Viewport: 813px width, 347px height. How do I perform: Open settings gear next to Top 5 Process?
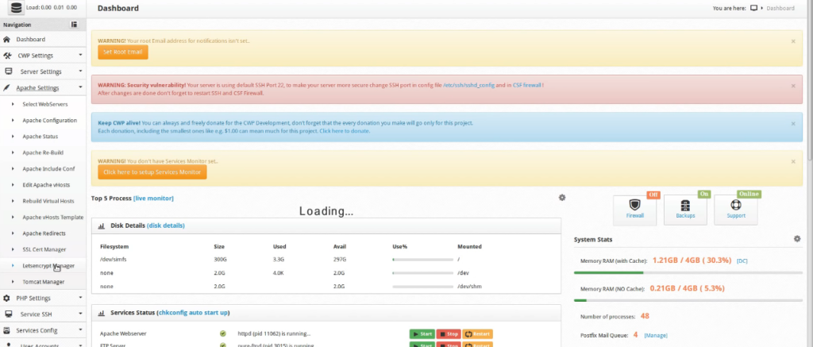(562, 198)
